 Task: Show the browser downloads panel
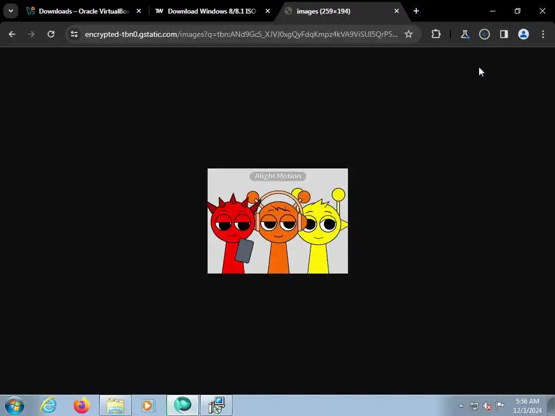tap(485, 34)
